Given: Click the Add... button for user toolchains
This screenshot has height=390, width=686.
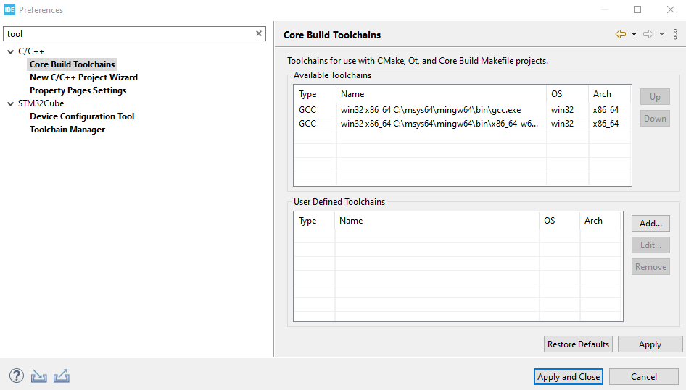Looking at the screenshot, I should point(650,224).
